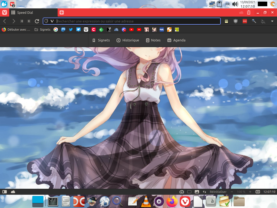Screen dimensions: 277x208
Task: Open the TweetDeck bookmark
Action: tap(78, 30)
